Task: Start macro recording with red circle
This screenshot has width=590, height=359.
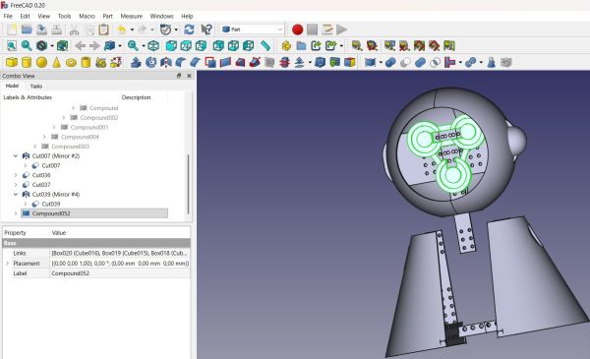Action: coord(297,30)
